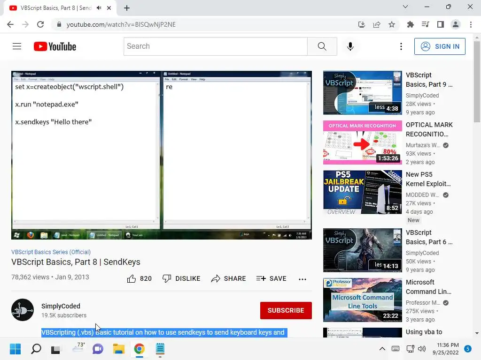SAVE the video to a playlist
The image size is (481, 360).
pyautogui.click(x=271, y=278)
